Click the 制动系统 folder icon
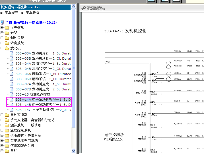Image resolution: width=204 pixels, height=154 pixels. pyautogui.click(x=7, y=38)
